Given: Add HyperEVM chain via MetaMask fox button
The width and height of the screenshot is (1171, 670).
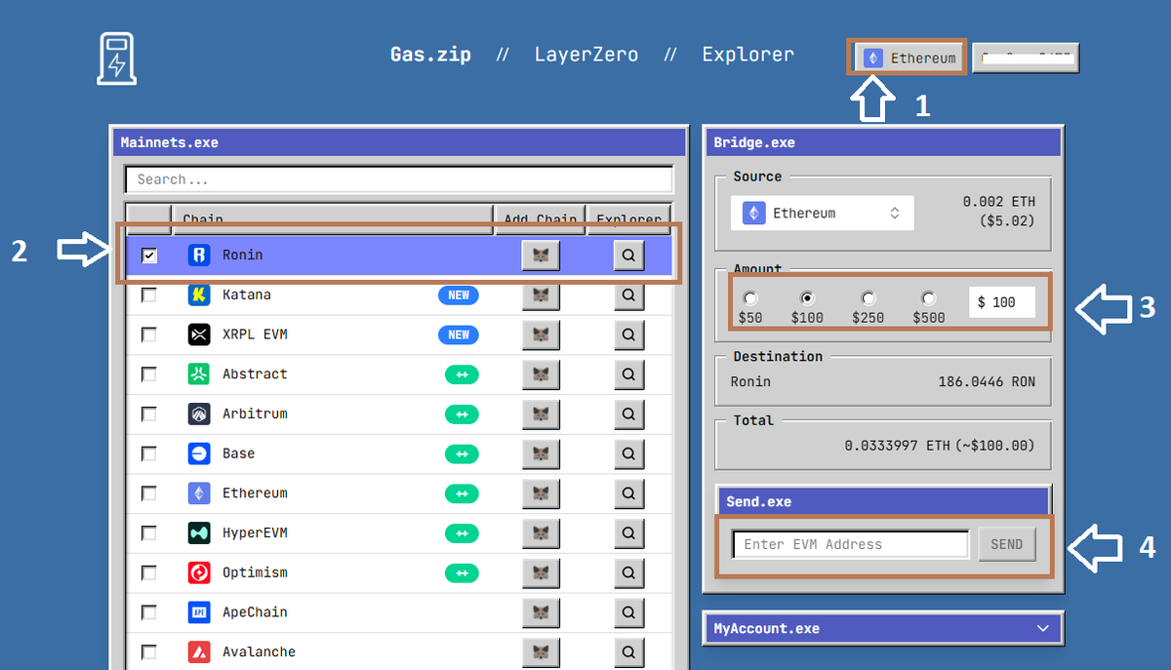Looking at the screenshot, I should (x=541, y=532).
